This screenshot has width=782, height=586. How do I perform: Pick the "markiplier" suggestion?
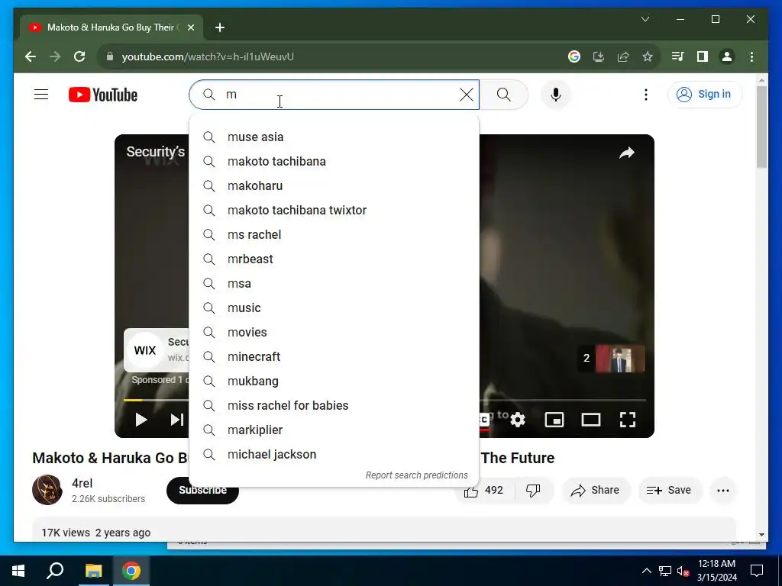pos(334,430)
